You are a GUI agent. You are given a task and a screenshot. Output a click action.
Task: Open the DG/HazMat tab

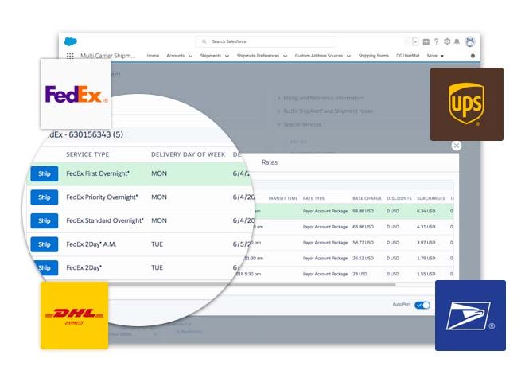pyautogui.click(x=408, y=56)
